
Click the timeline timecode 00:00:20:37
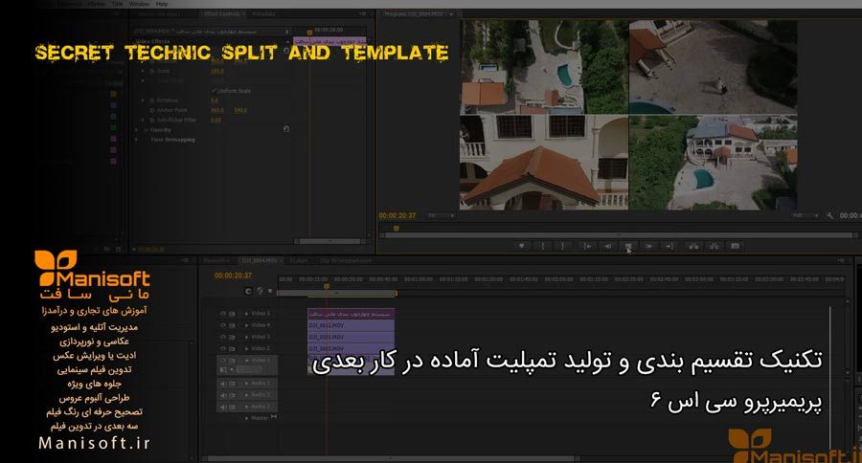tap(233, 276)
